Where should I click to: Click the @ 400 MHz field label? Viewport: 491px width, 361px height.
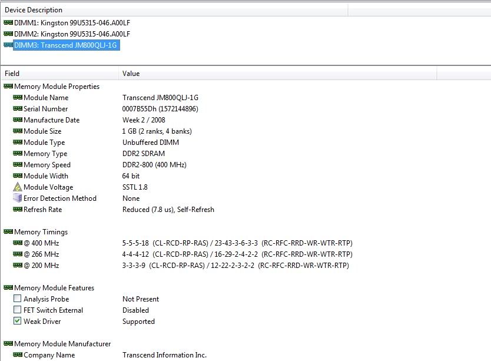click(x=41, y=243)
